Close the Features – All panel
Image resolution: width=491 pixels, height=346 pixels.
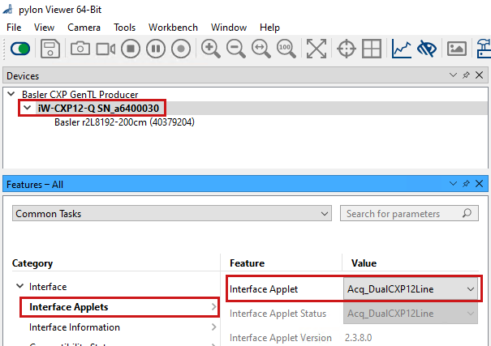click(x=479, y=183)
